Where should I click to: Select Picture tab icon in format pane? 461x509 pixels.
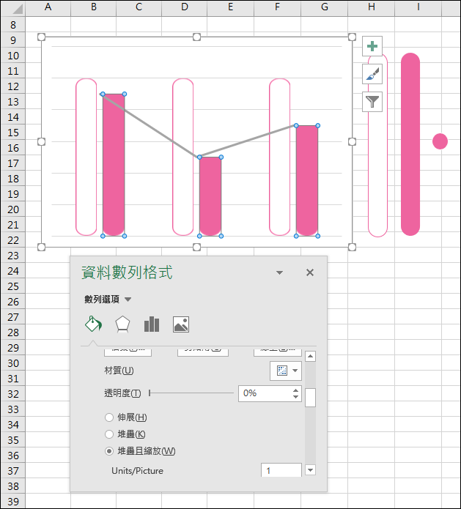pyautogui.click(x=181, y=324)
